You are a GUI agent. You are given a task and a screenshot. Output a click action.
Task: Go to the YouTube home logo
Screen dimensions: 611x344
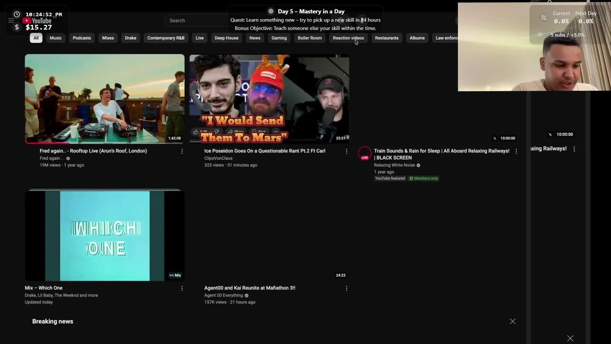click(x=37, y=21)
